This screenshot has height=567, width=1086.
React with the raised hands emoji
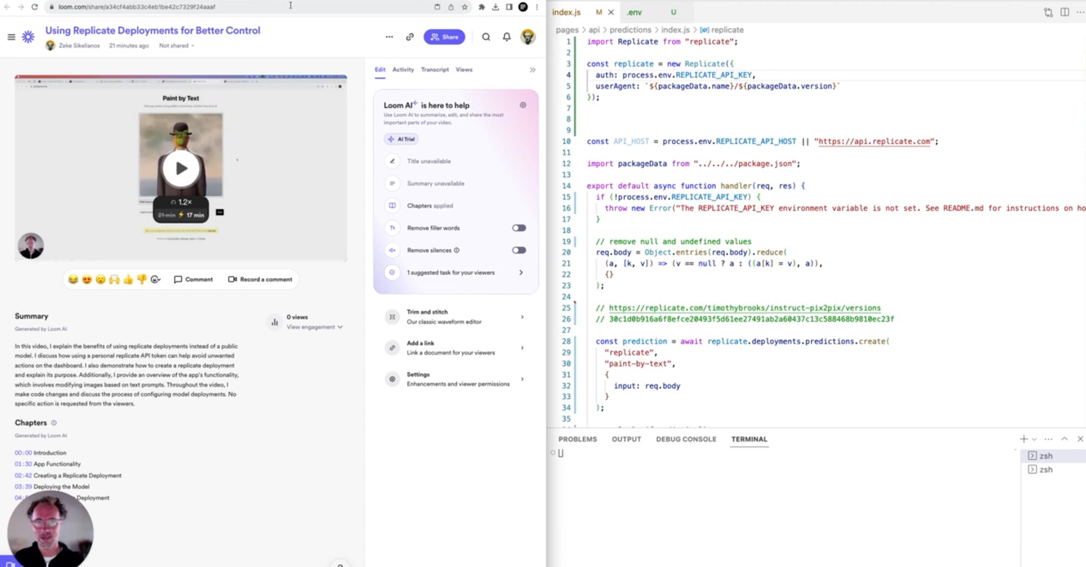pyautogui.click(x=114, y=279)
